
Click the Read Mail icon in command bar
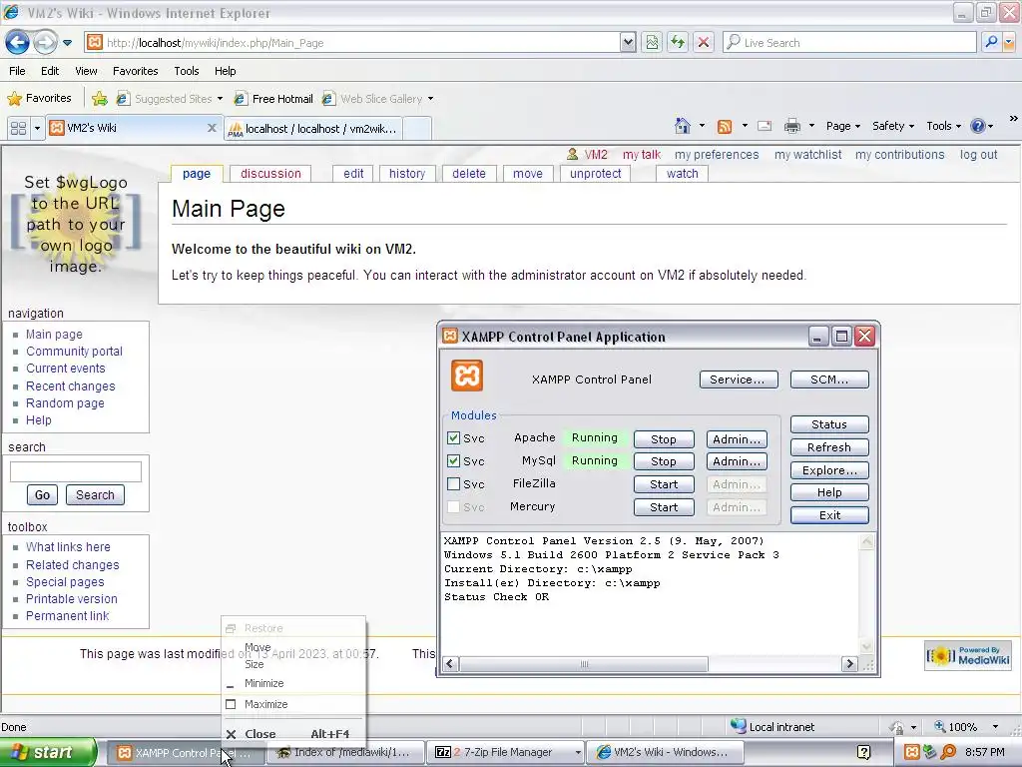click(x=765, y=127)
